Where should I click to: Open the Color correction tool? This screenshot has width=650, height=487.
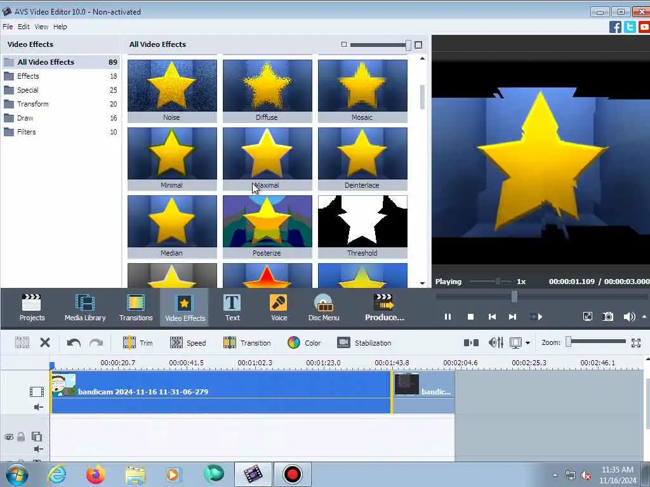point(304,343)
